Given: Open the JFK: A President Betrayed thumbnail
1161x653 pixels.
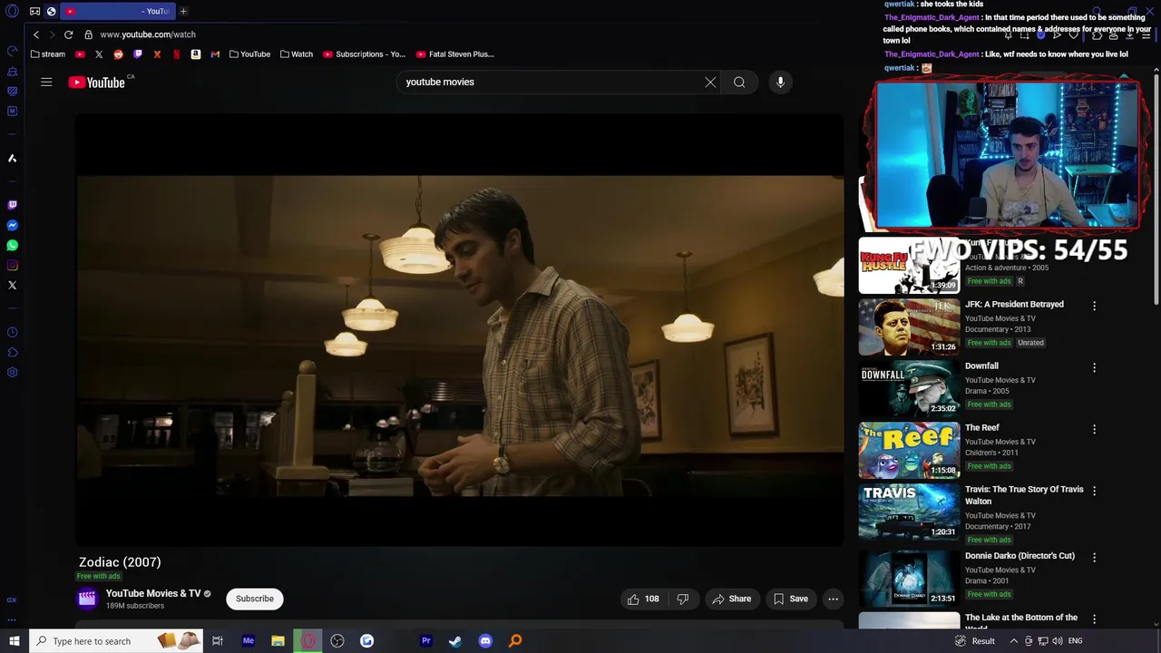Looking at the screenshot, I should click(x=909, y=327).
